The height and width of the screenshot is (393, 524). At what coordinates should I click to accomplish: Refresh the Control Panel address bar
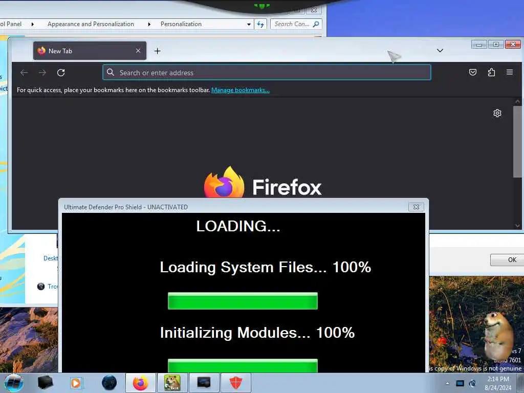260,24
